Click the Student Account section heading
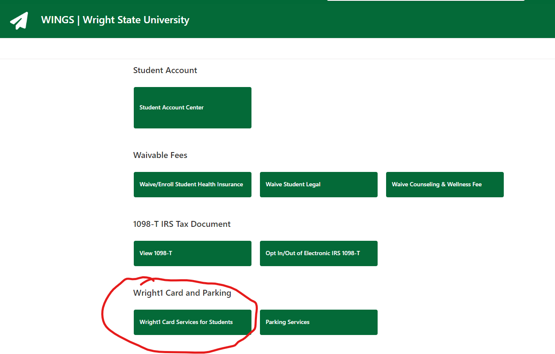 pyautogui.click(x=165, y=70)
